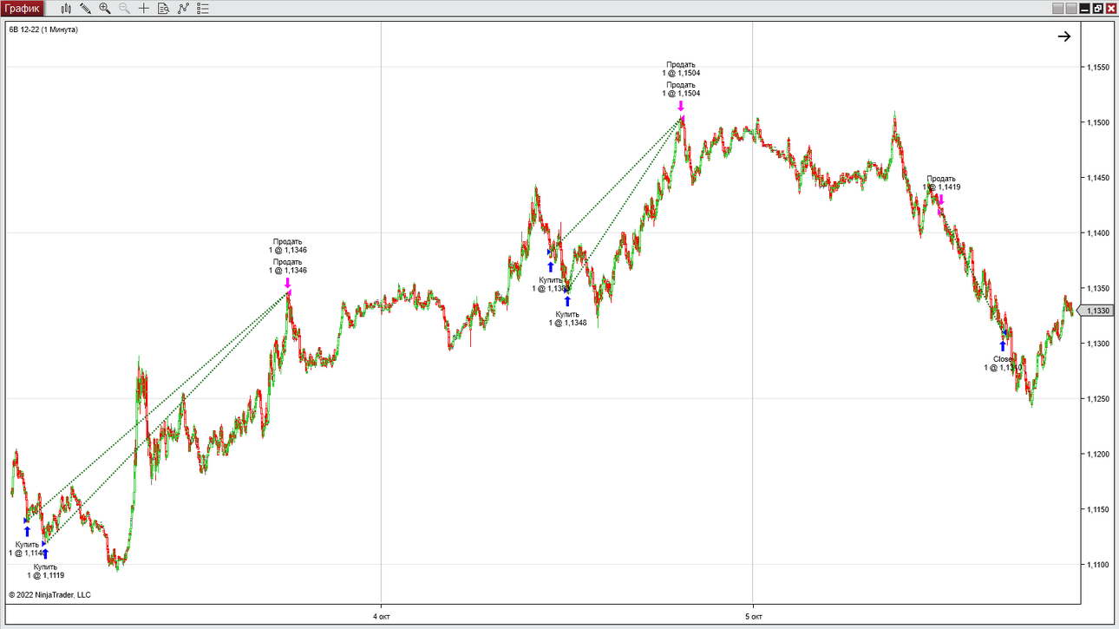Open the drawing tools pencil menu

[x=85, y=9]
